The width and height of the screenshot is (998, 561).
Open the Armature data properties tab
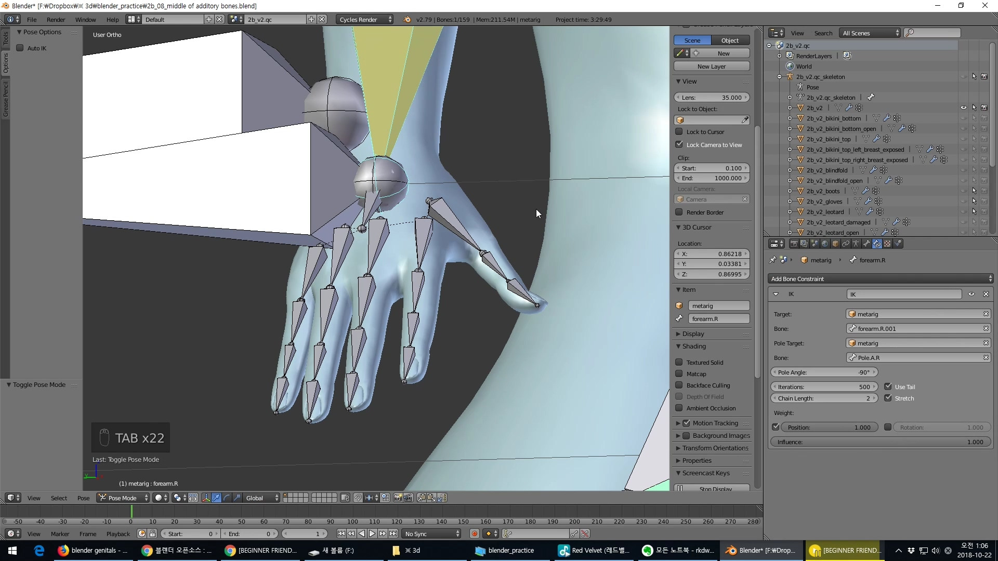[856, 244]
